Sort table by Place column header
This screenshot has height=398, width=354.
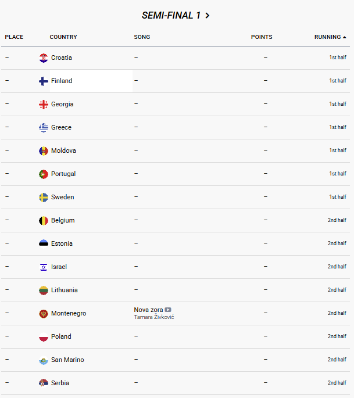click(x=14, y=37)
